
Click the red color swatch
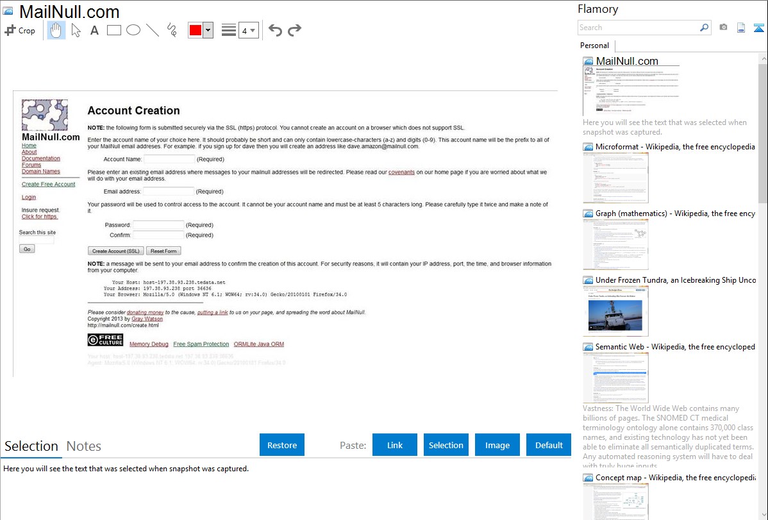(x=196, y=30)
